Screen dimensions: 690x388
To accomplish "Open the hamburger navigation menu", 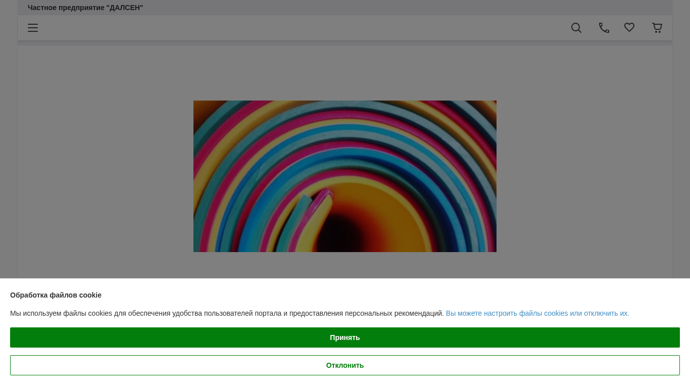I will [x=33, y=28].
